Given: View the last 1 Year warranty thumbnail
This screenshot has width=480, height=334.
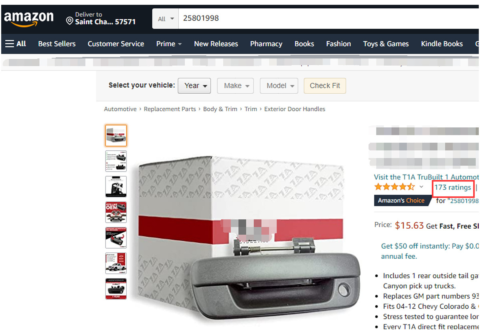Looking at the screenshot, I should (x=116, y=289).
